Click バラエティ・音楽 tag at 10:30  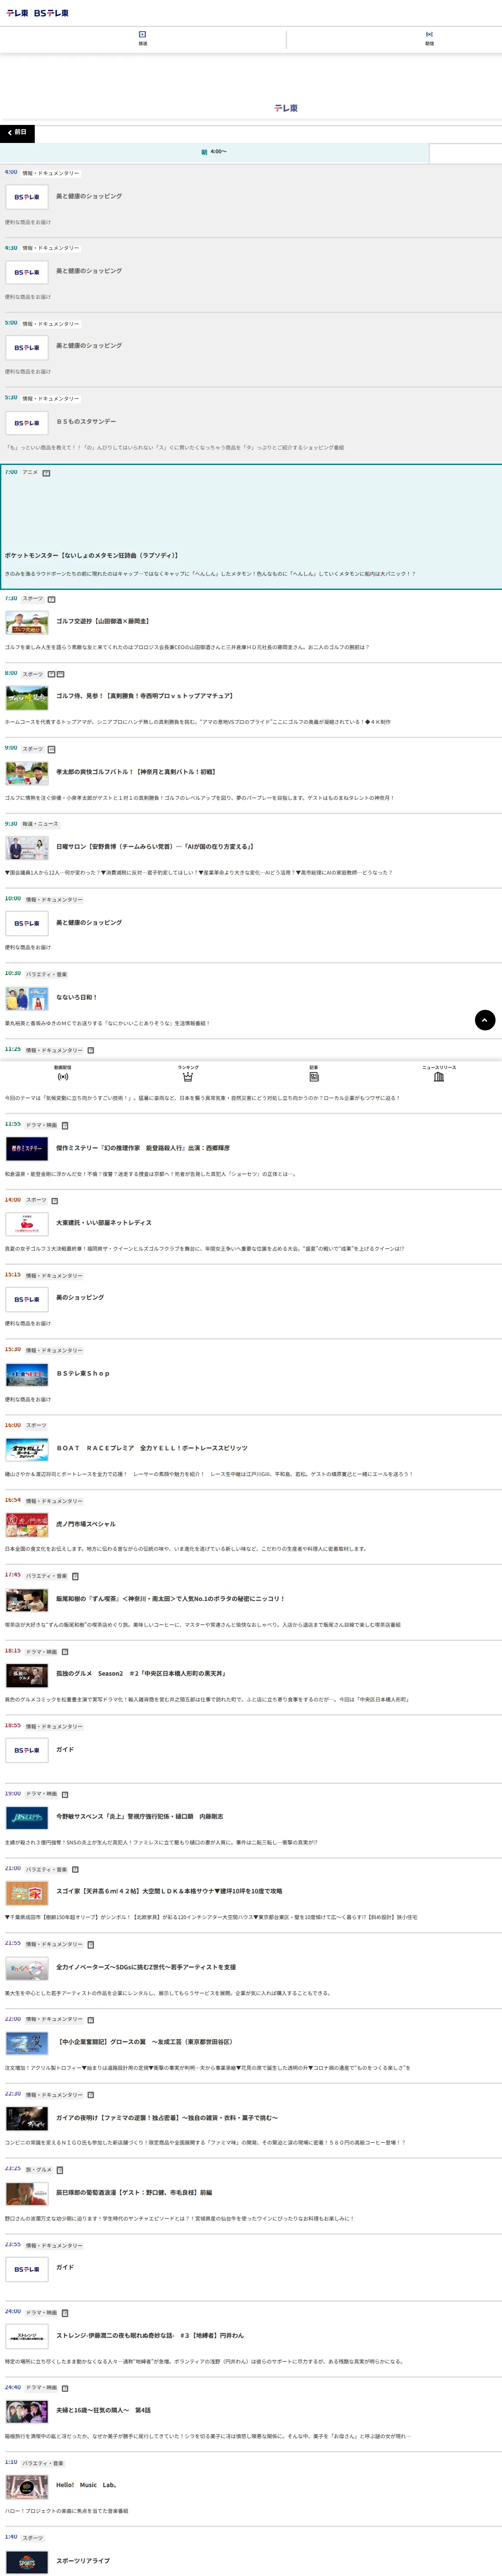coord(46,974)
